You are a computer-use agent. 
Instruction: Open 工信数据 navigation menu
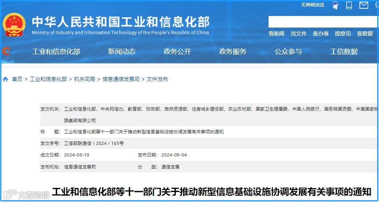tap(344, 51)
